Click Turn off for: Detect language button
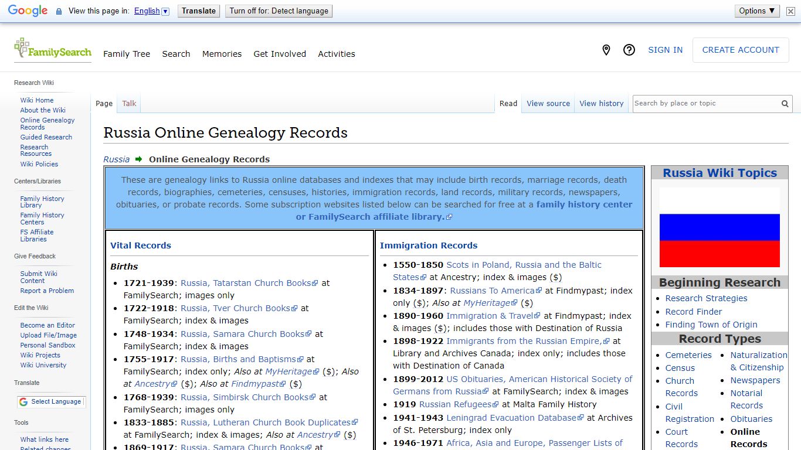The image size is (801, 450). pos(279,11)
